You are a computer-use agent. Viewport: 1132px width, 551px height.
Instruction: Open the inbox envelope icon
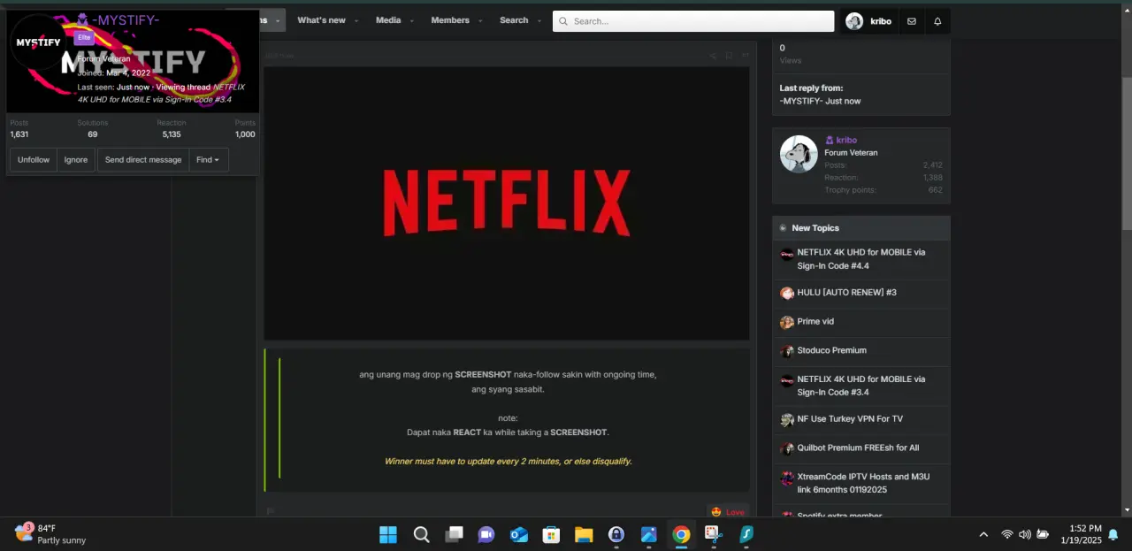pos(911,21)
